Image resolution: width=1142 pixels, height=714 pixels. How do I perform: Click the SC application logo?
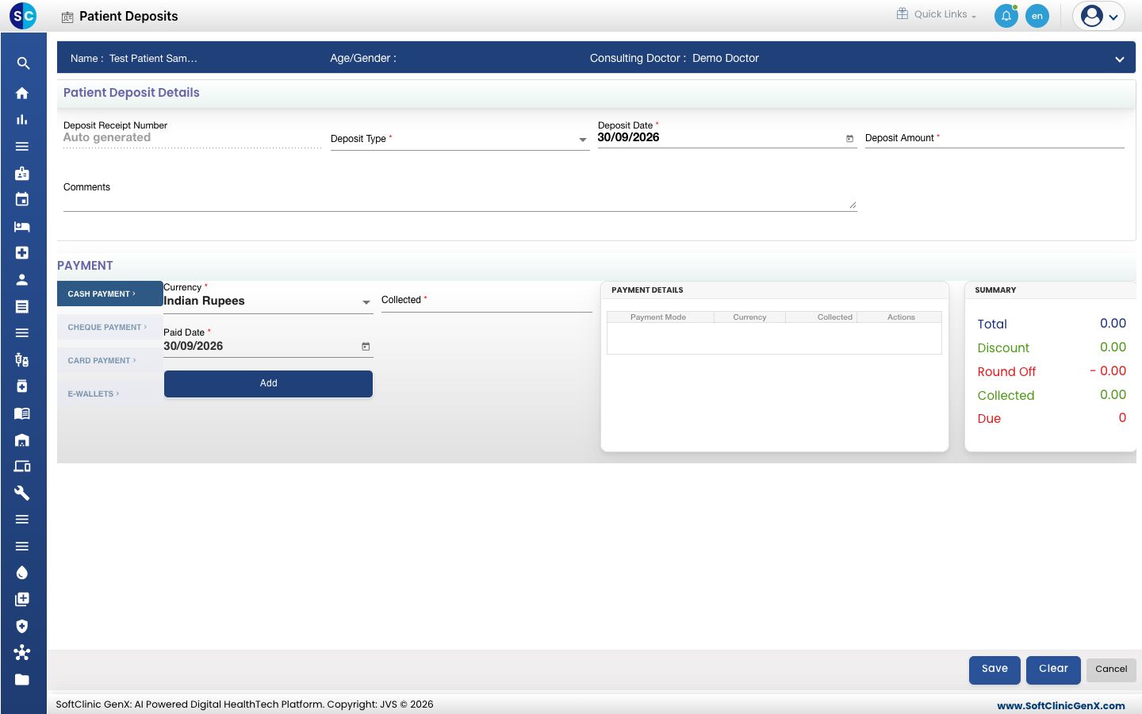(x=23, y=15)
